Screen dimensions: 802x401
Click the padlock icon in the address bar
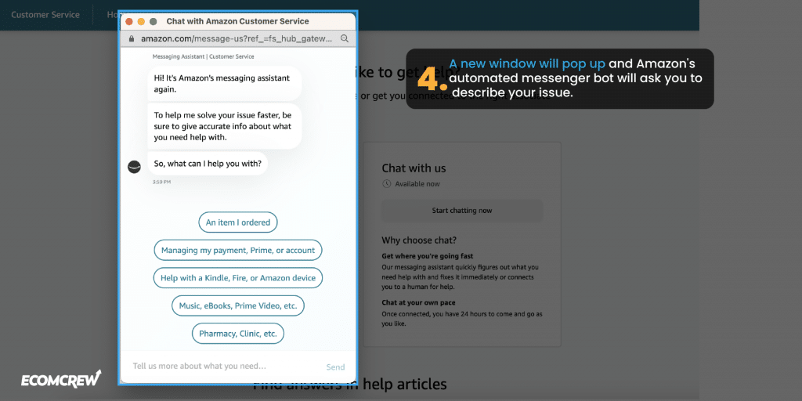click(132, 38)
